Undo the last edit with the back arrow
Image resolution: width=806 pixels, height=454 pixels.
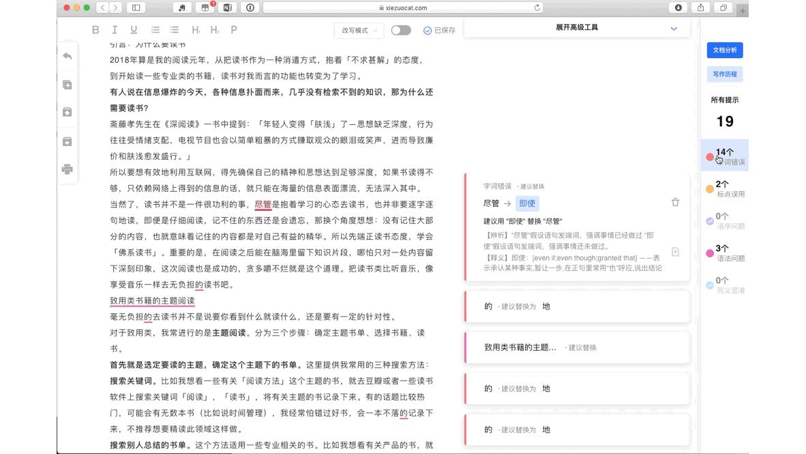[x=67, y=57]
